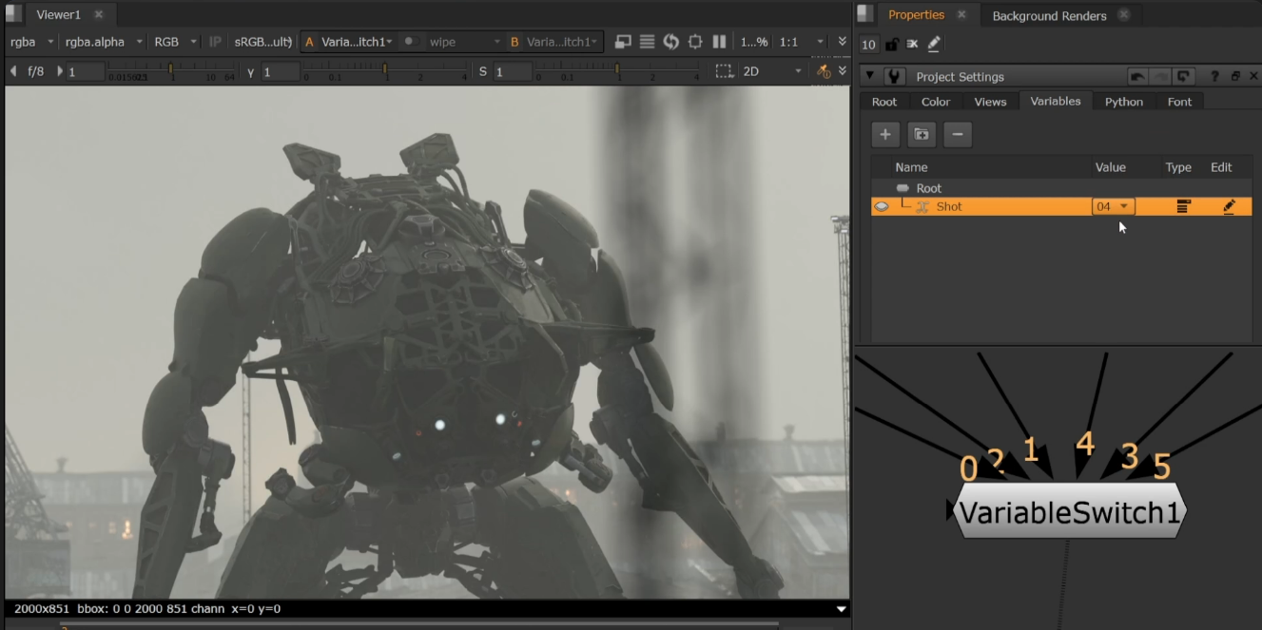Toggle the Shot variable eye visibility

(x=882, y=206)
